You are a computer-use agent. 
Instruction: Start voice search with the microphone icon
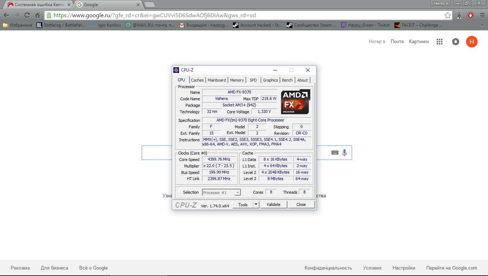[344, 153]
